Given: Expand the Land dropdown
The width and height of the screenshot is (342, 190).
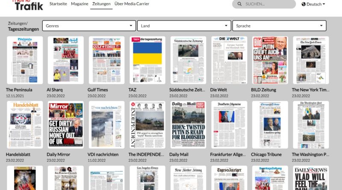Looking at the screenshot, I should click(184, 26).
